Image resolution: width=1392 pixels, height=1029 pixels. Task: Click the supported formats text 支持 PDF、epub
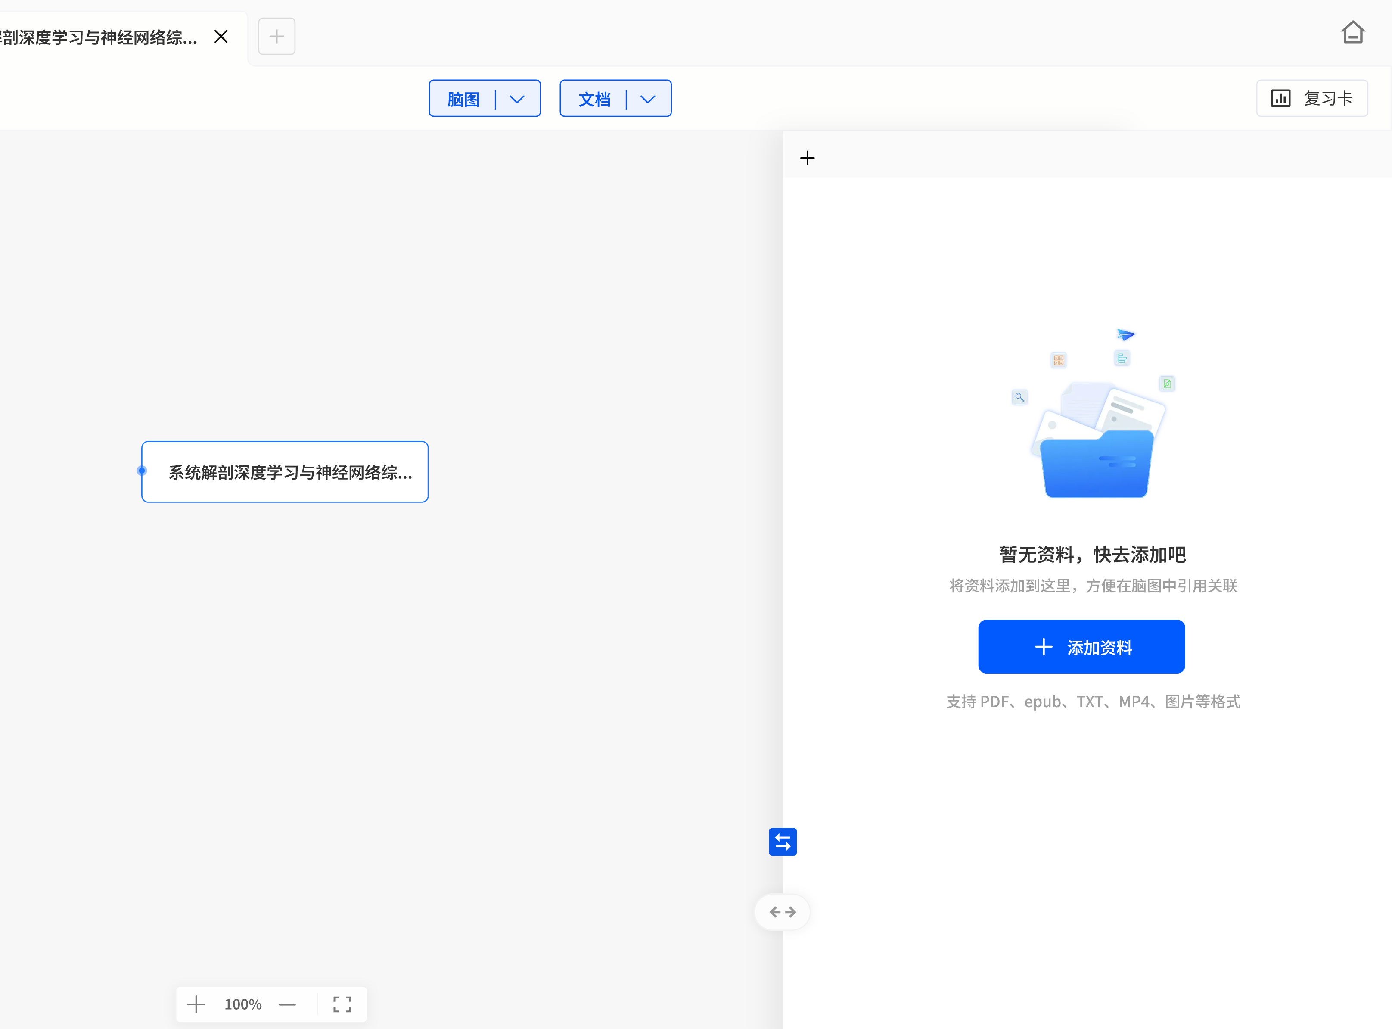pyautogui.click(x=1093, y=702)
